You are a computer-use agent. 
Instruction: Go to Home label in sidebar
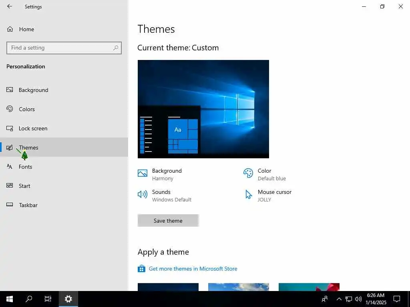coord(26,29)
